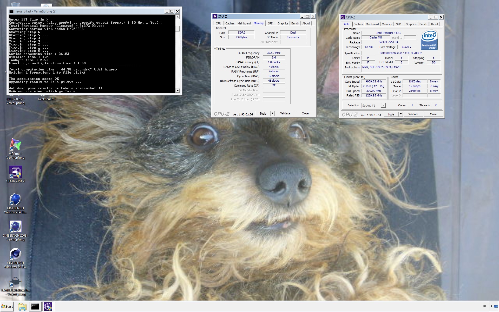
Task: Click the Name field Intel Pentium 4 641
Action: click(389, 33)
